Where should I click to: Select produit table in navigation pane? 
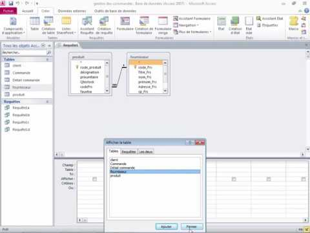click(27, 94)
